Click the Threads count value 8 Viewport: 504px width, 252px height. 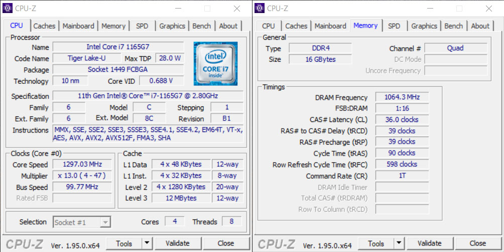pyautogui.click(x=232, y=221)
